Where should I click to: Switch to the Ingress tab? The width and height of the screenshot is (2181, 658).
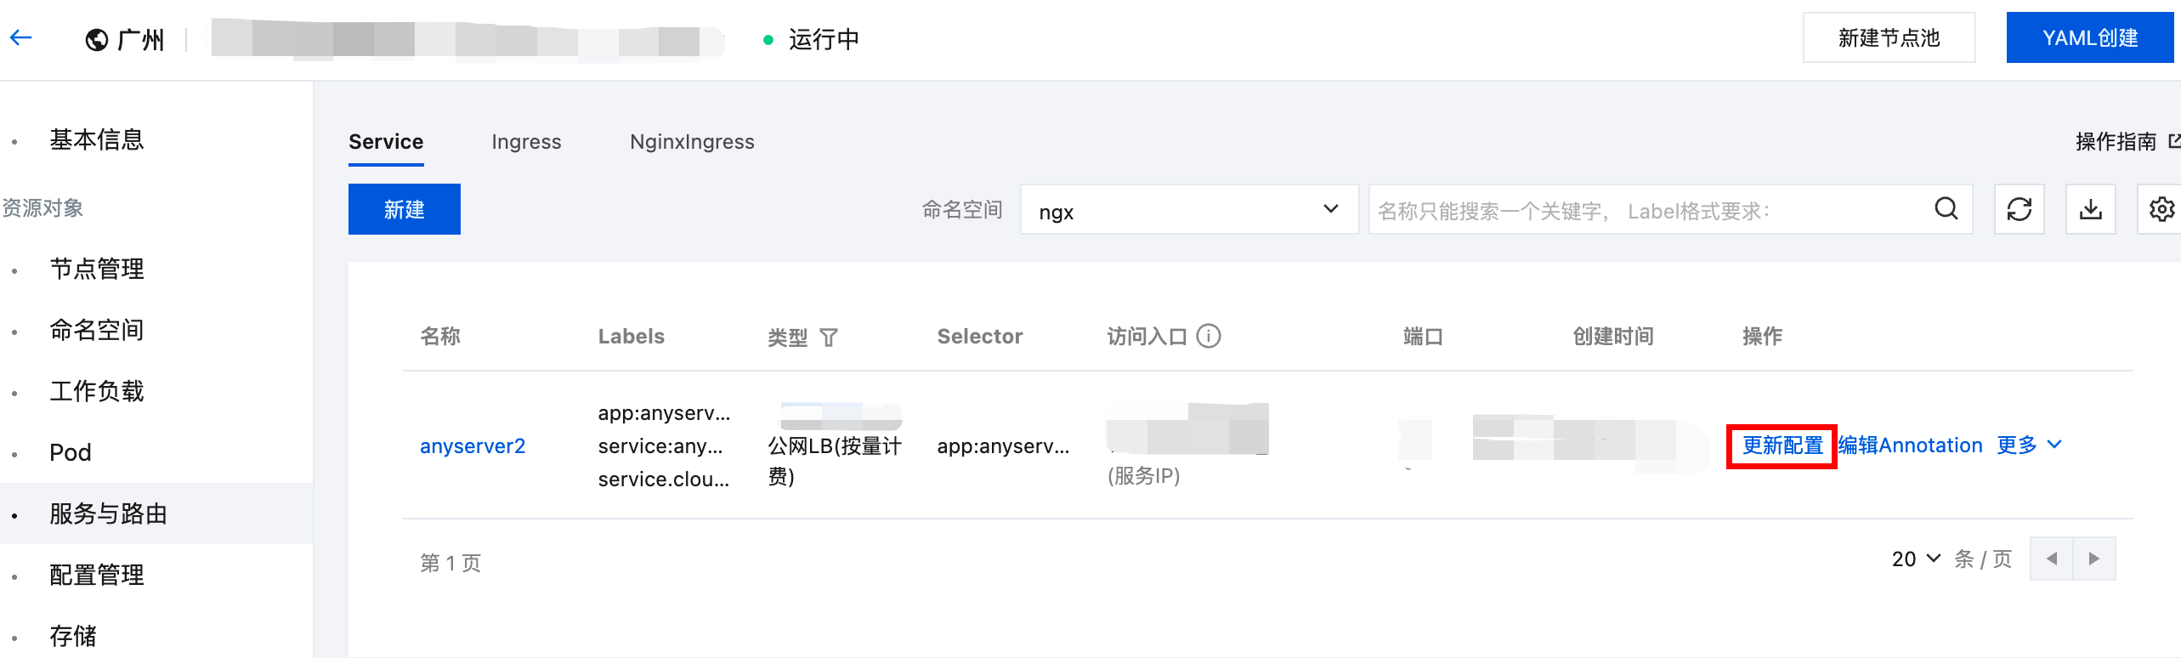(x=526, y=142)
